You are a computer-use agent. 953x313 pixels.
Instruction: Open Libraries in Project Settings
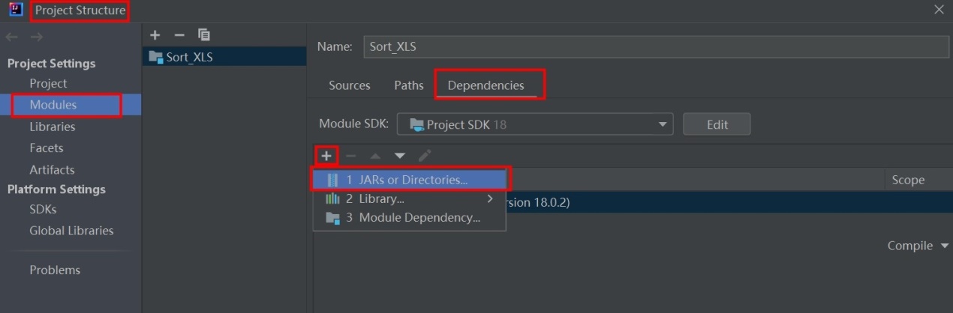click(52, 127)
